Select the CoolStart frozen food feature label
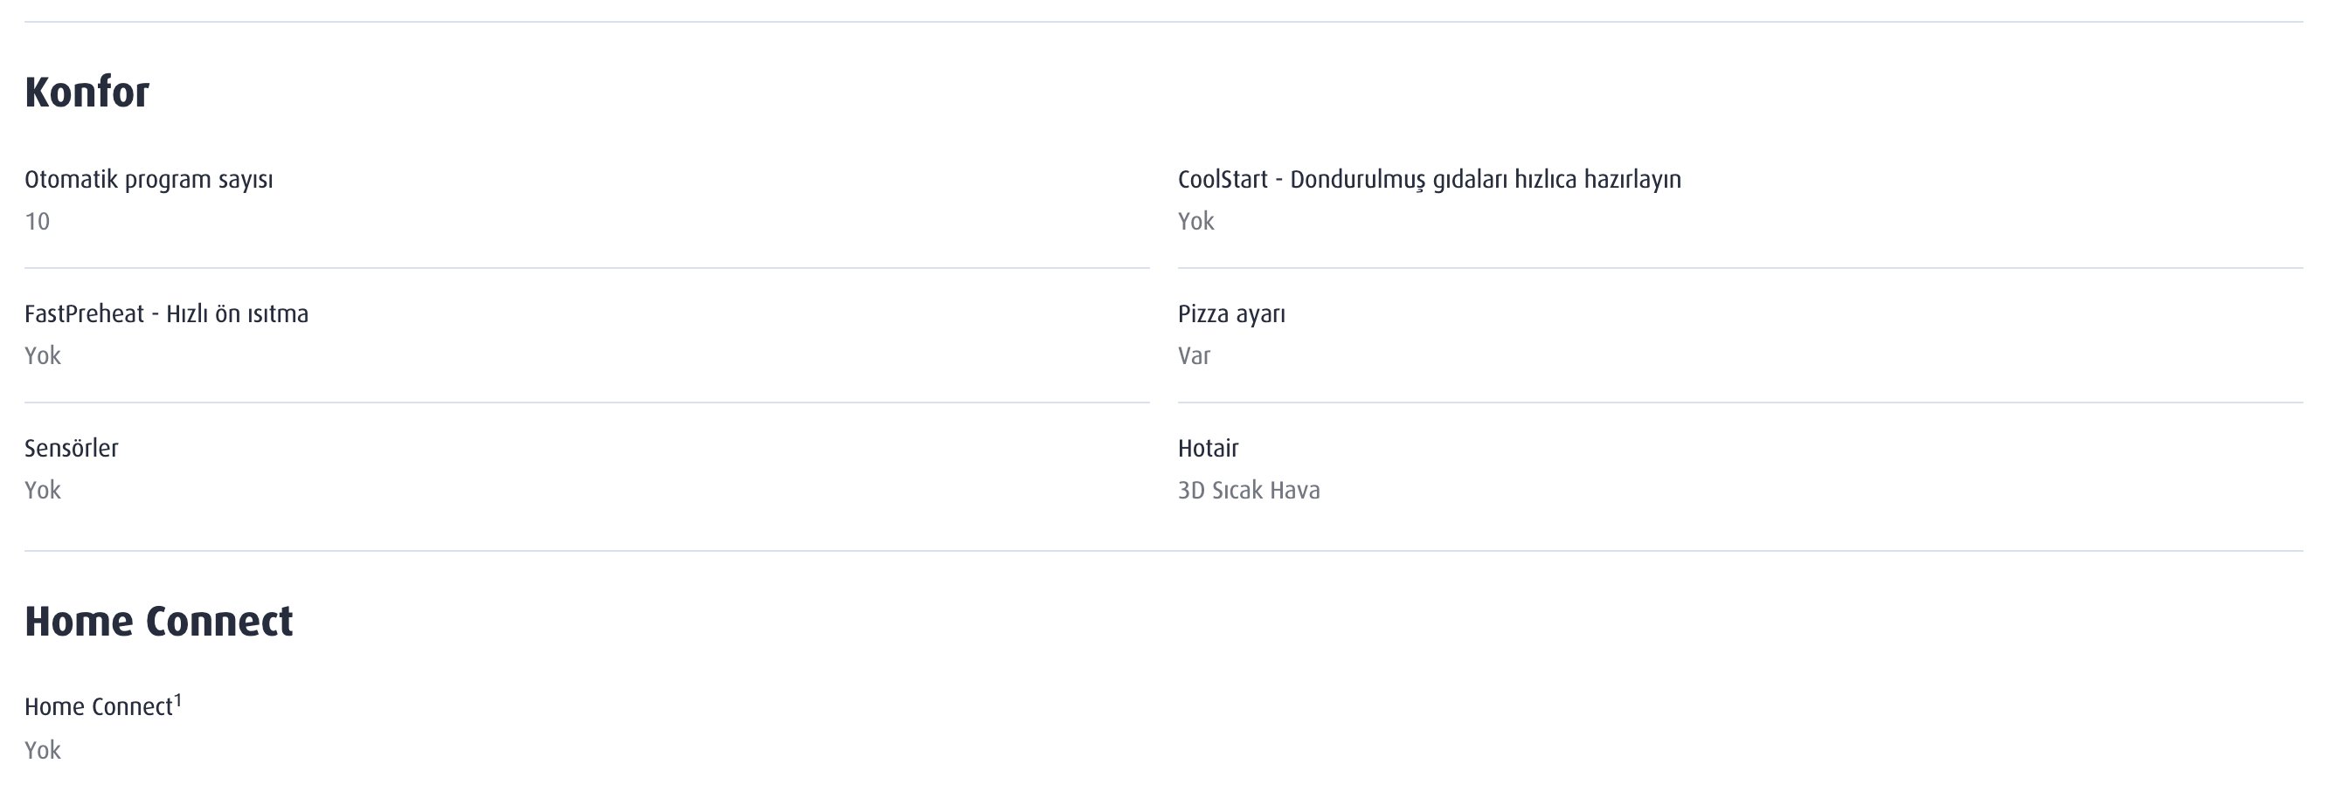 pos(1429,180)
